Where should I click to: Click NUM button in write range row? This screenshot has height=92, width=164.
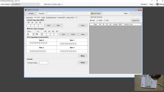73,34
